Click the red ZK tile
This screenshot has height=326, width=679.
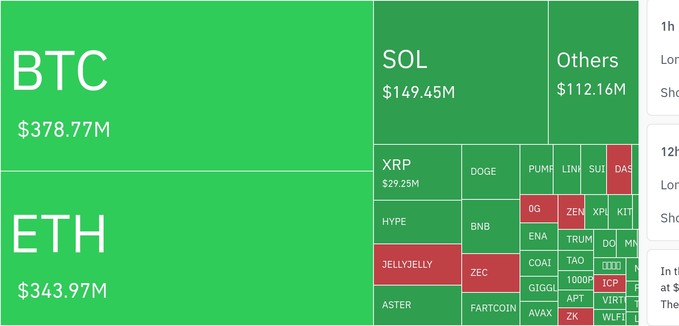(x=575, y=317)
